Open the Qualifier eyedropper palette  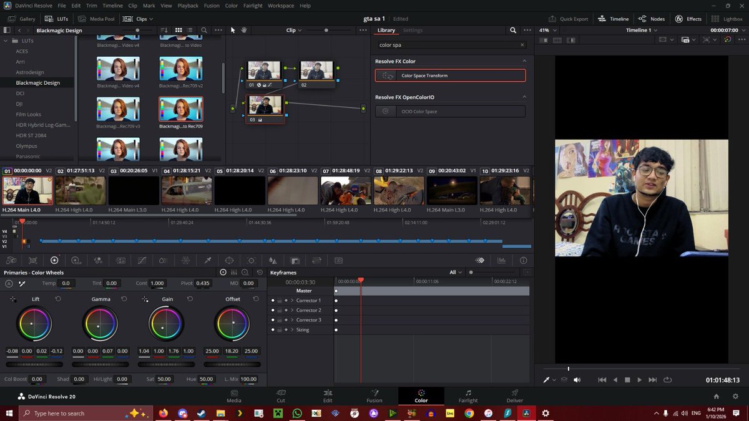[x=207, y=260]
